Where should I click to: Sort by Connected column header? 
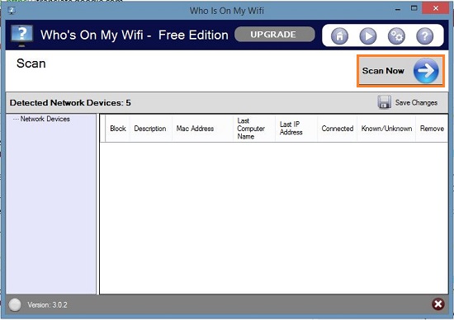tap(338, 129)
